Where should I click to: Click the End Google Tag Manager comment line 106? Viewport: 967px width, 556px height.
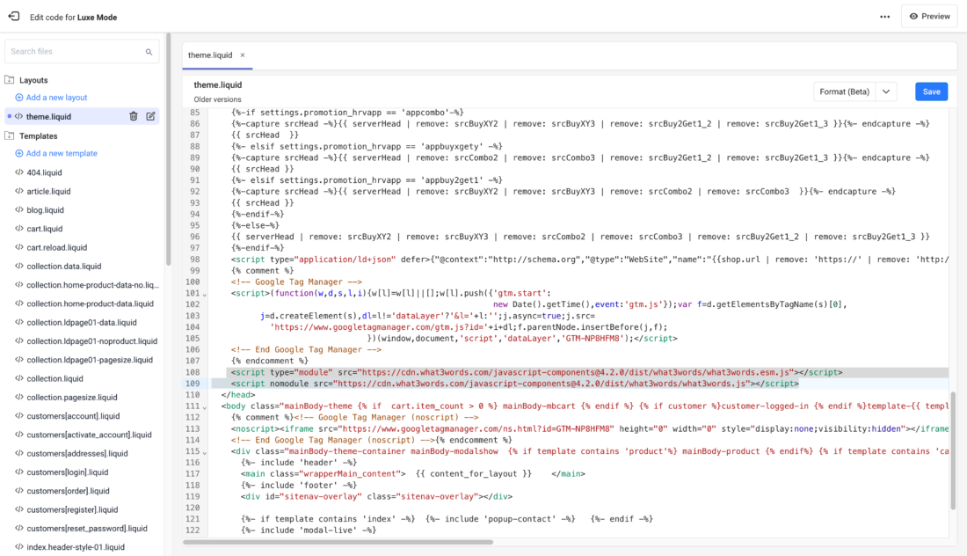coord(306,349)
